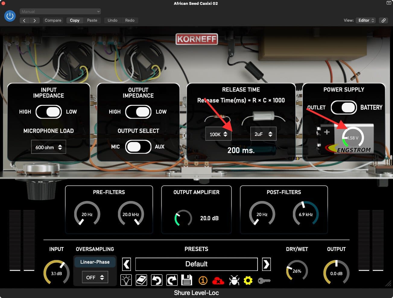The image size is (393, 298).
Task: Toggle the plugin power bypass button
Action: click(x=10, y=16)
